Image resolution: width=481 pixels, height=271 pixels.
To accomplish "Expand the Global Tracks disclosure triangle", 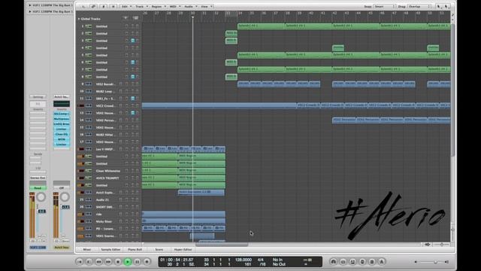I will 79,19.
